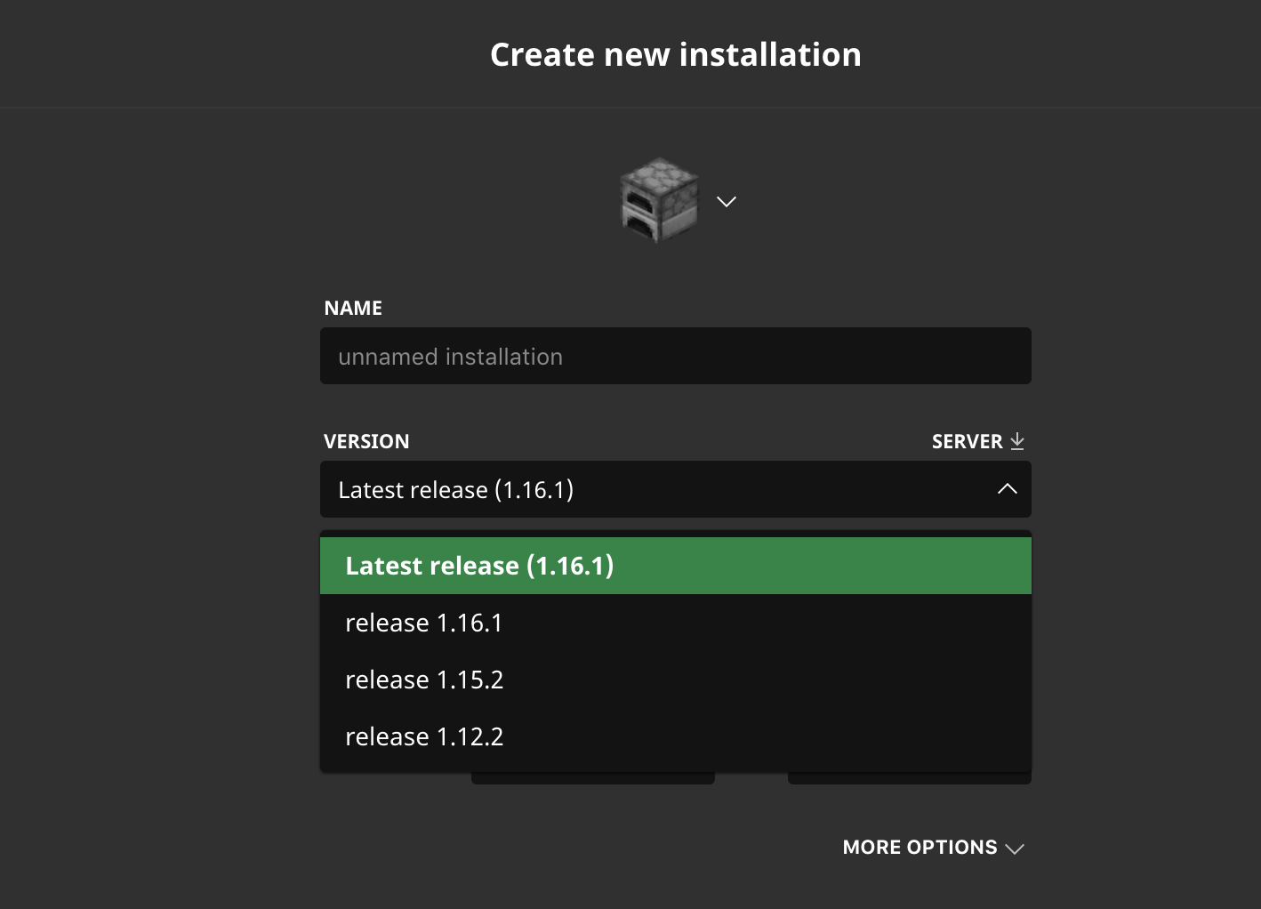1261x909 pixels.
Task: Click the VERSION field label
Action: 366,441
